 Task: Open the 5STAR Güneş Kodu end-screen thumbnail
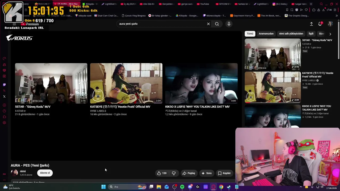51,83
